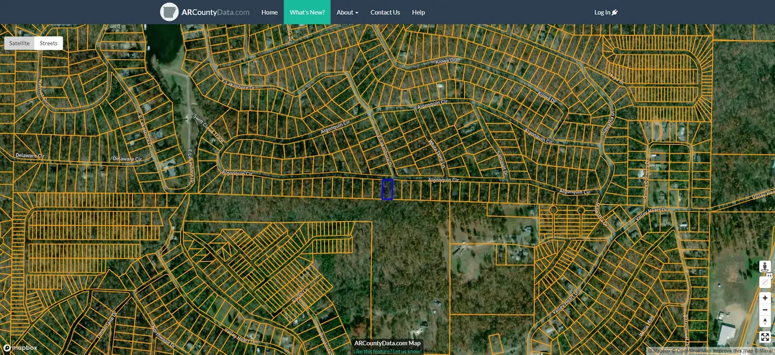Zoom out with the minus button
The height and width of the screenshot is (355, 775).
765,310
